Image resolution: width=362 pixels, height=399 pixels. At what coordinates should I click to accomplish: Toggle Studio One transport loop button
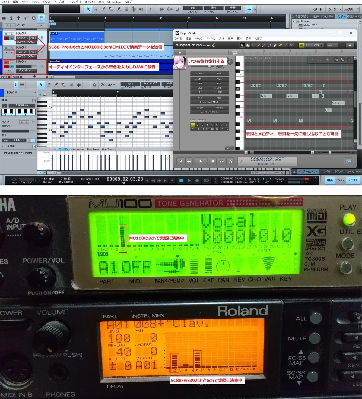[206, 181]
